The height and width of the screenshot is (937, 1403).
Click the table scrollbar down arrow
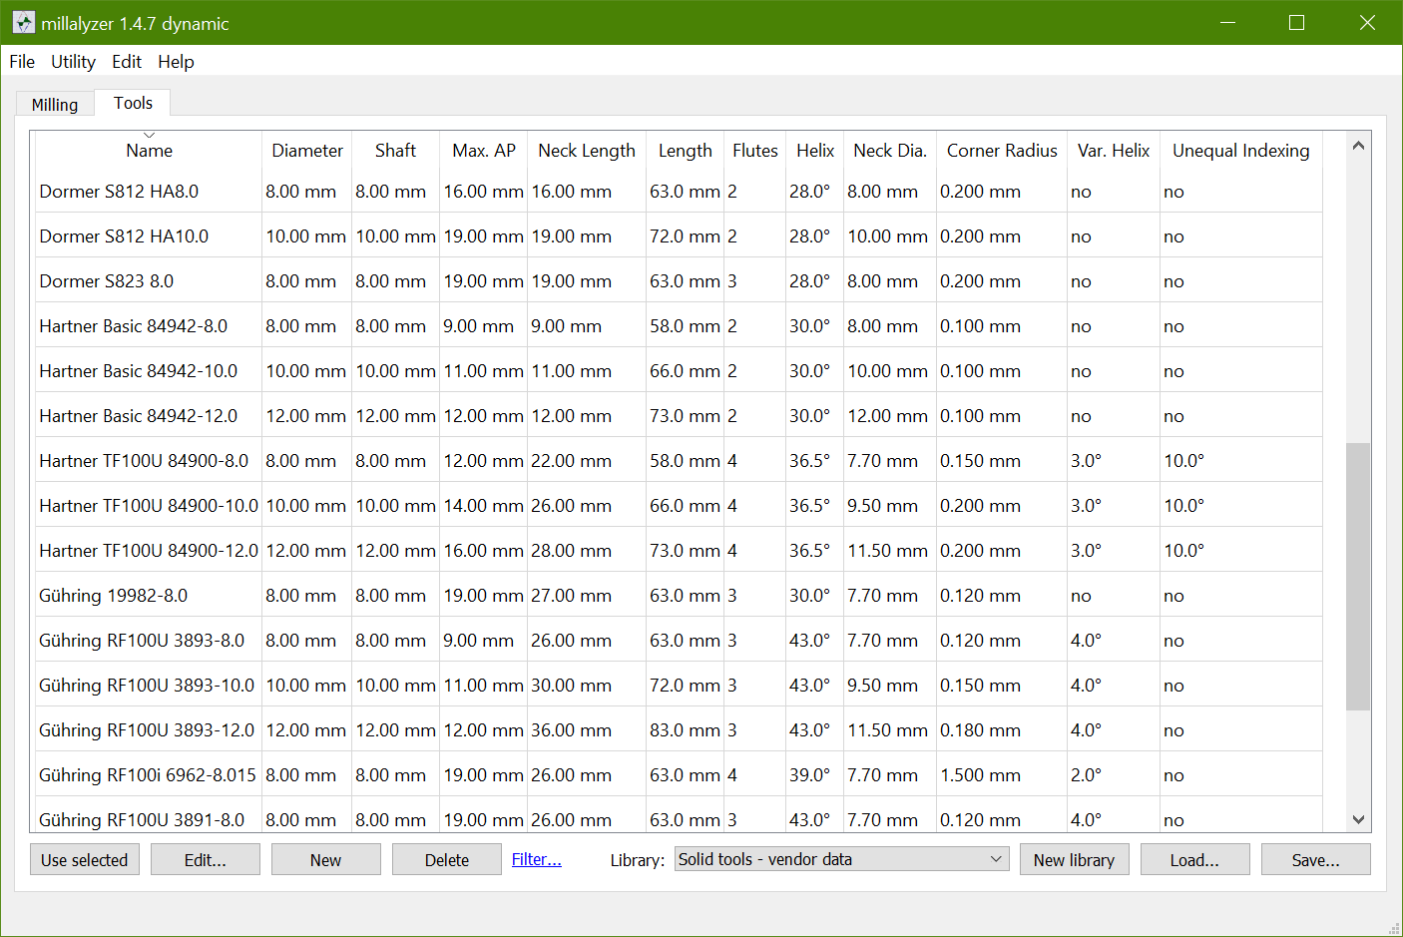point(1358,819)
